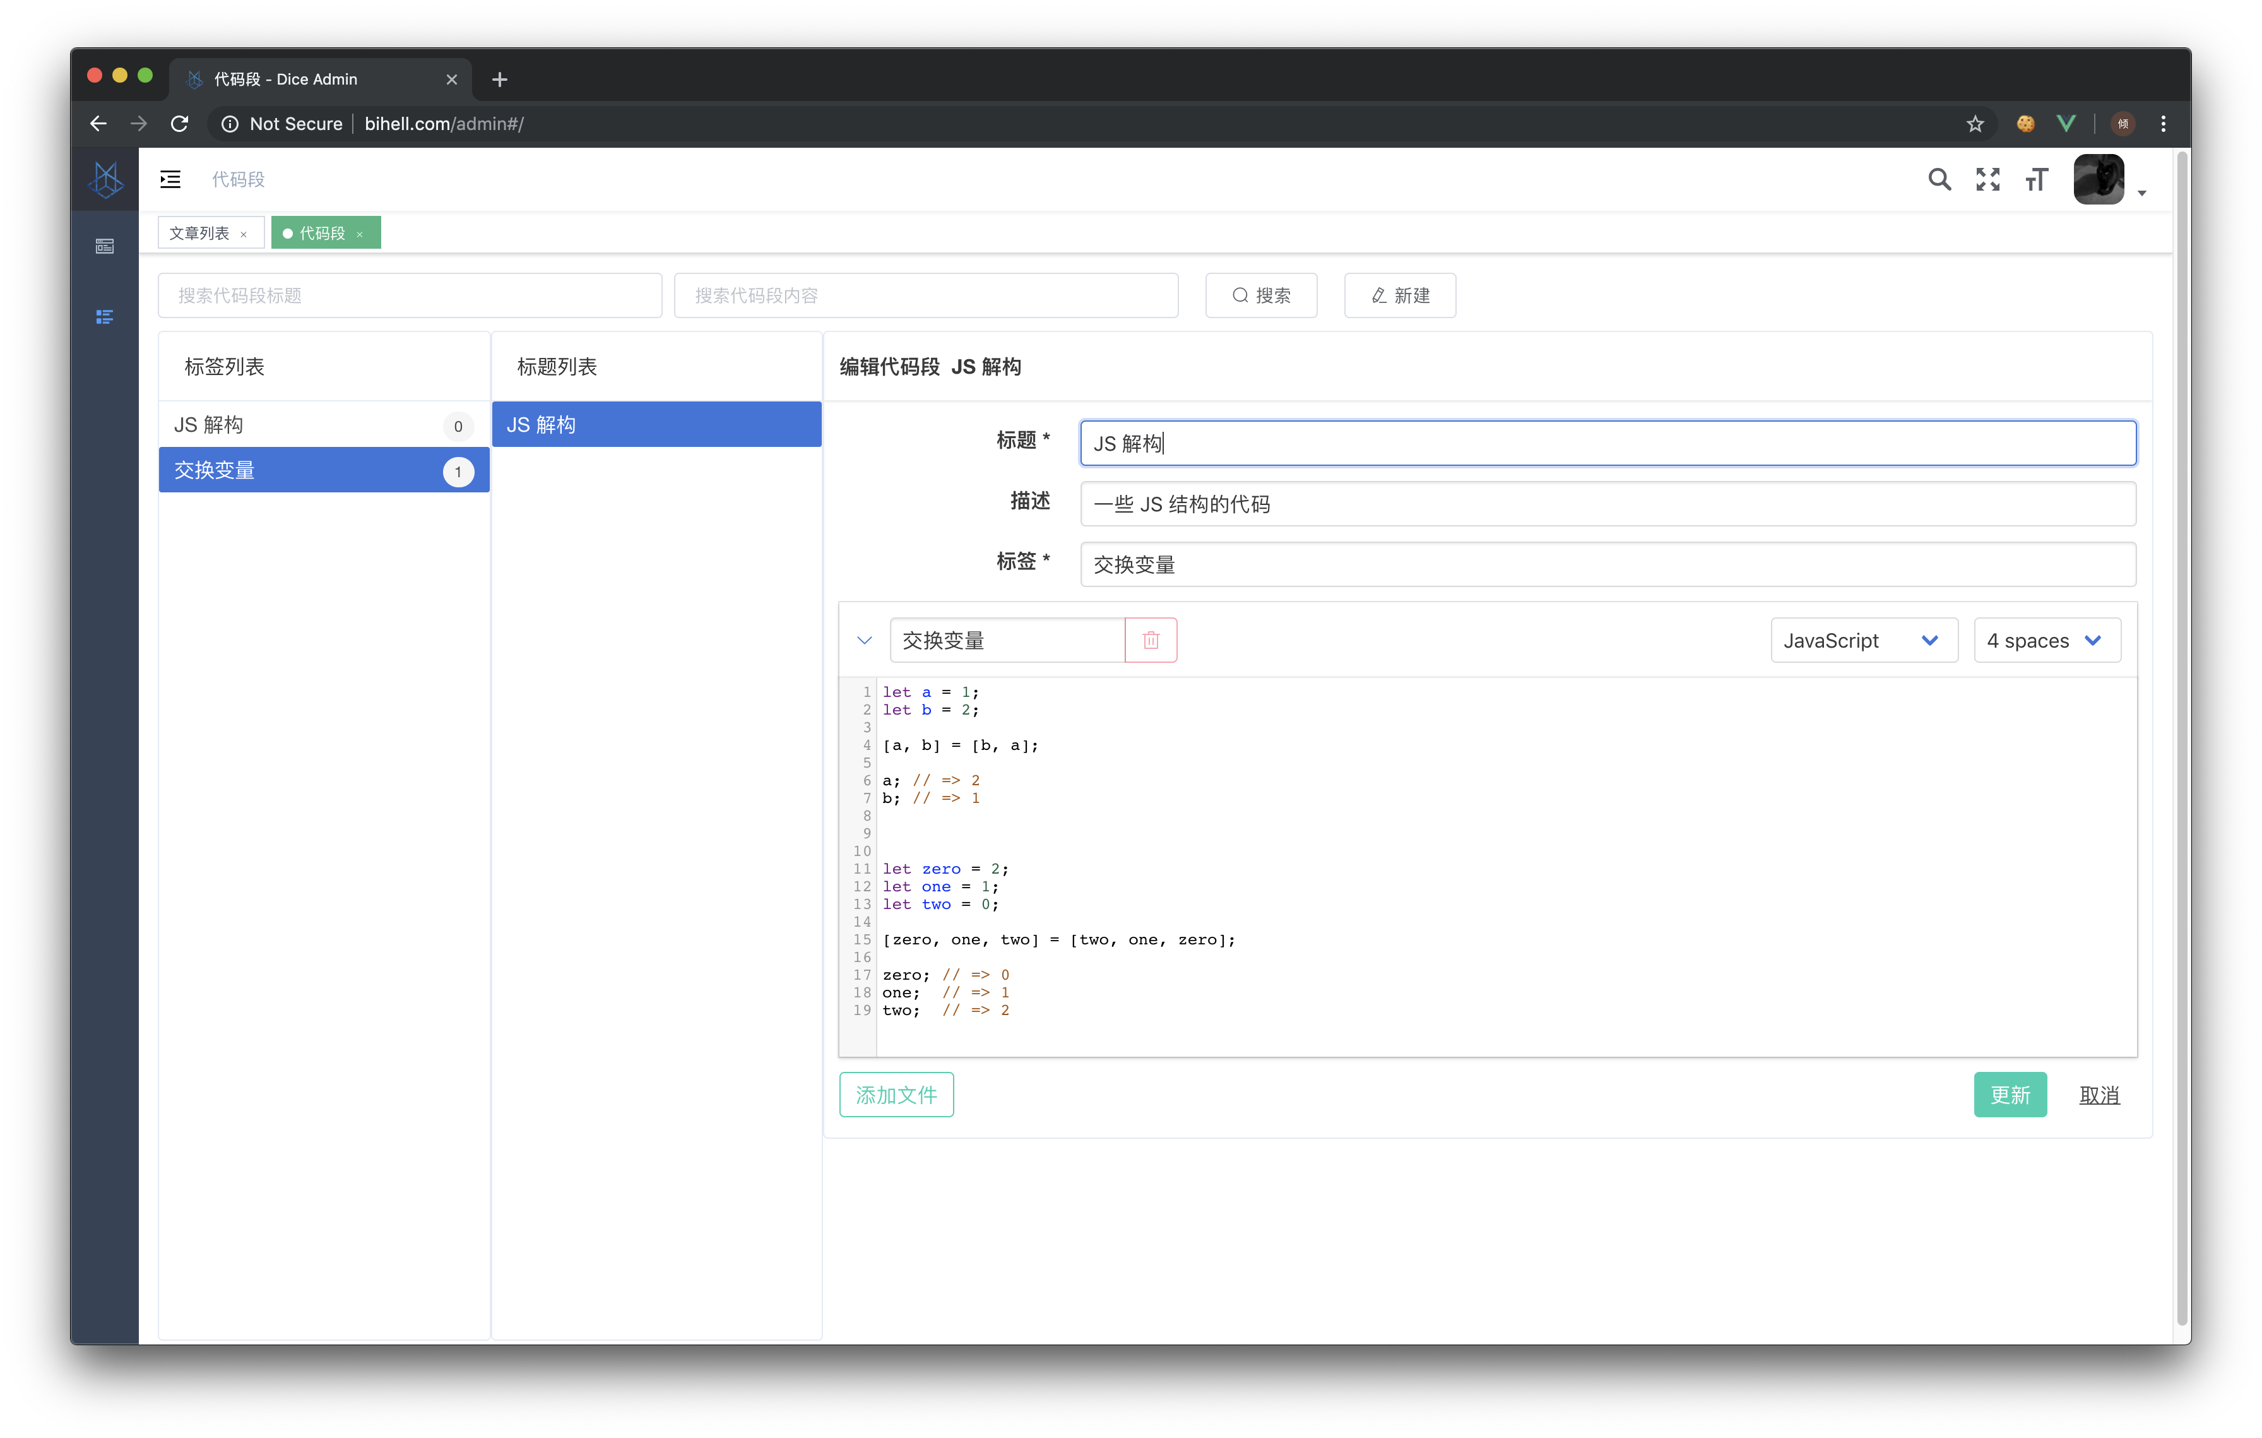
Task: Toggle fullscreen mode icon in header
Action: [x=1987, y=179]
